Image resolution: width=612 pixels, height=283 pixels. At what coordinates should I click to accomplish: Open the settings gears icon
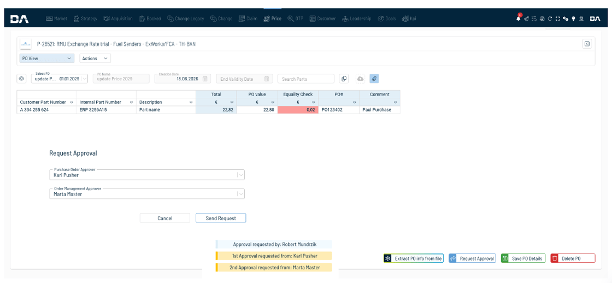[566, 19]
